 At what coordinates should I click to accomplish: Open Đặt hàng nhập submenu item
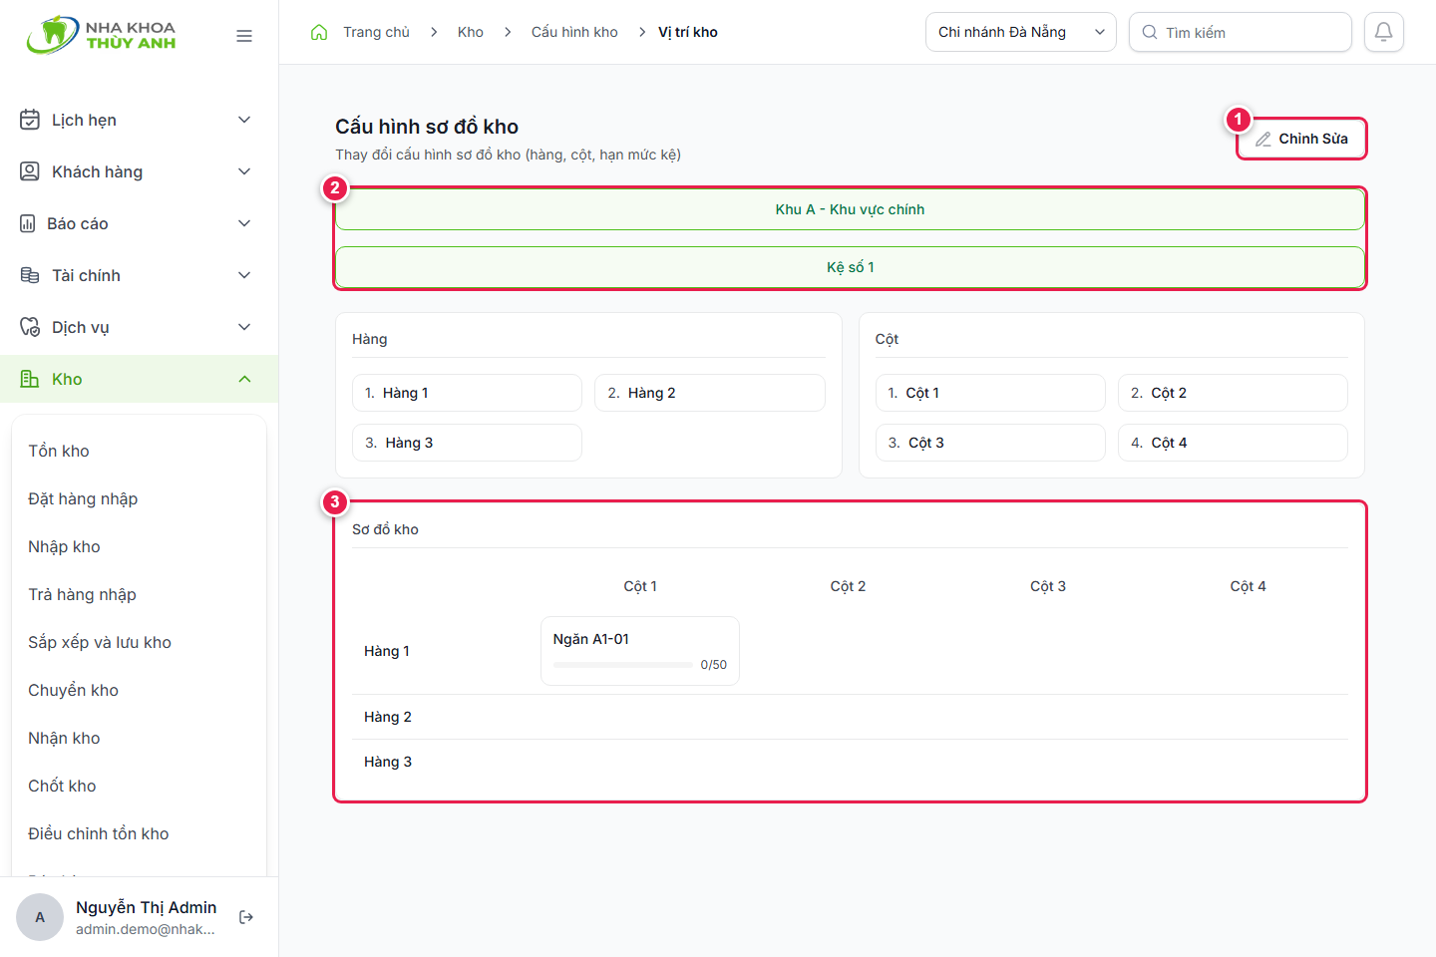click(83, 498)
